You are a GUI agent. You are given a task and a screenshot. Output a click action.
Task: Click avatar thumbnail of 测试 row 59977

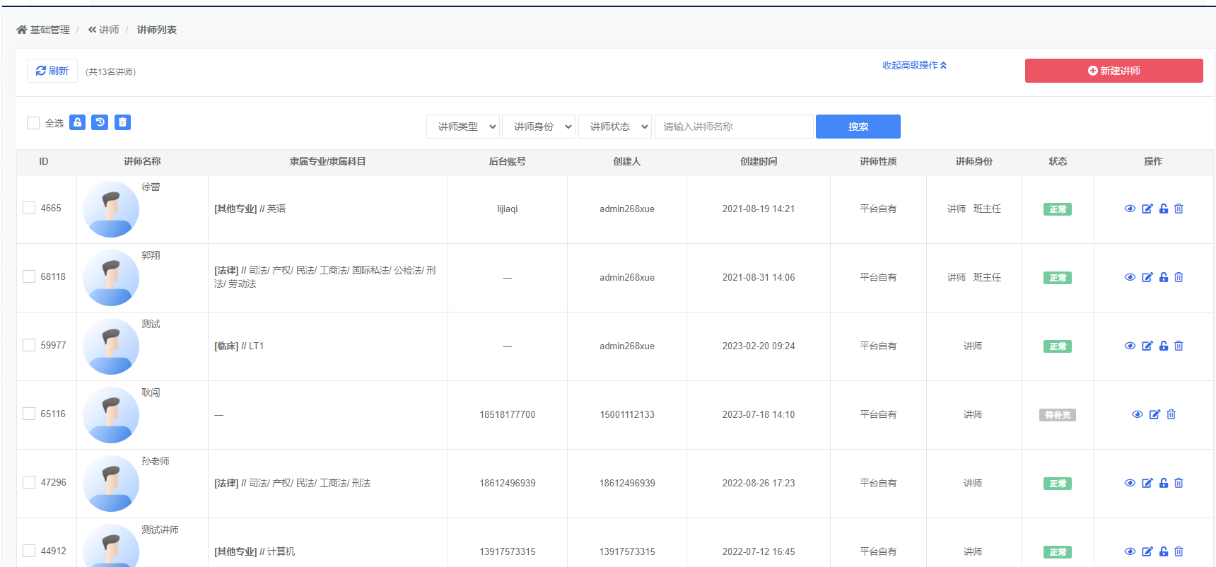[111, 346]
